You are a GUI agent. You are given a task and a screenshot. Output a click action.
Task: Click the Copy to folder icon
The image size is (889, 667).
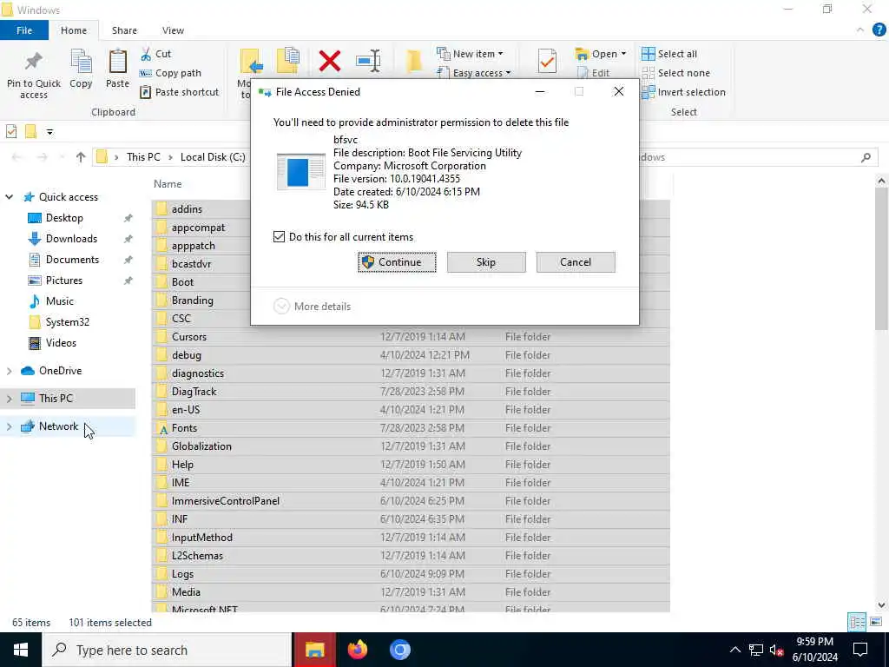click(288, 61)
